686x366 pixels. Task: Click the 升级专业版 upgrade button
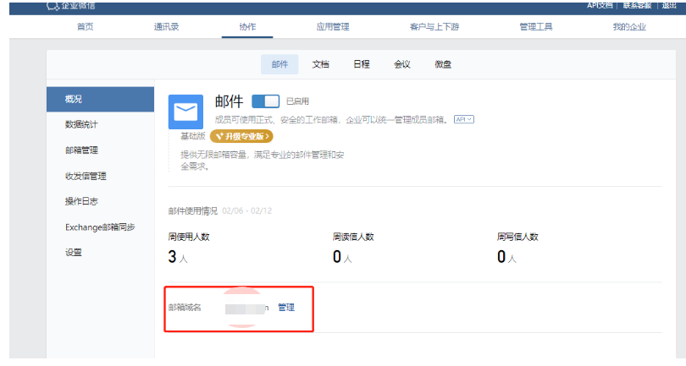point(242,135)
